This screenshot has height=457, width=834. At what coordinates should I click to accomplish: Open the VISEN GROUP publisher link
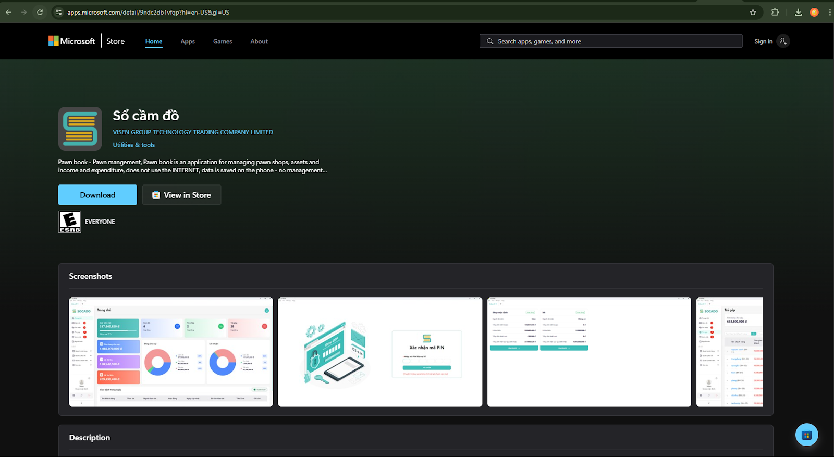[x=193, y=132]
